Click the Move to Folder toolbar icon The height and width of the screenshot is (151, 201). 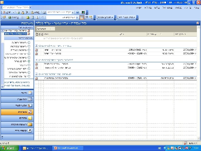pos(23,13)
